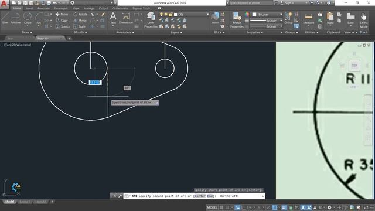Switch to the Layout1 tab
Screen dimensions: 375x211
[25, 202]
